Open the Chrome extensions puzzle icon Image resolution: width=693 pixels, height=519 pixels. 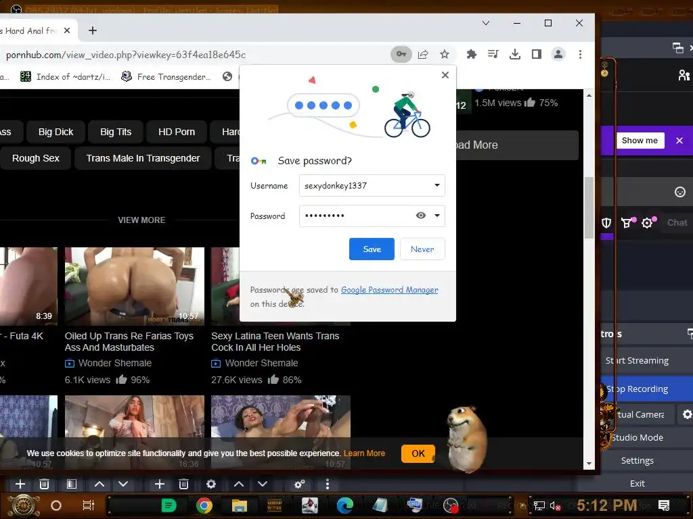click(472, 54)
